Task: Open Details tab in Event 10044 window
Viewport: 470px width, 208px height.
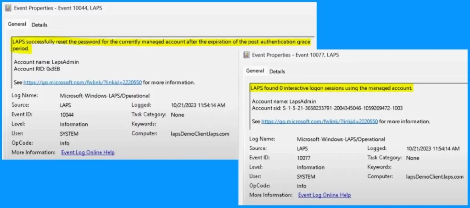Action: 39,25
